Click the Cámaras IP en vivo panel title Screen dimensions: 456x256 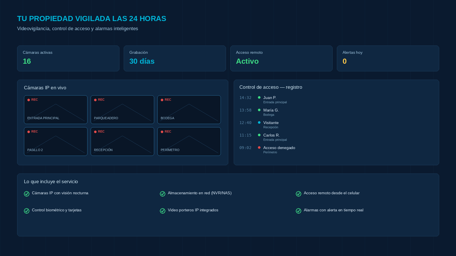[45, 88]
